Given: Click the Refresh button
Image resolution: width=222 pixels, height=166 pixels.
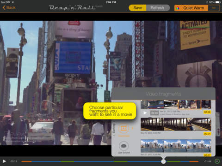Looking at the screenshot, I should click(x=158, y=8).
